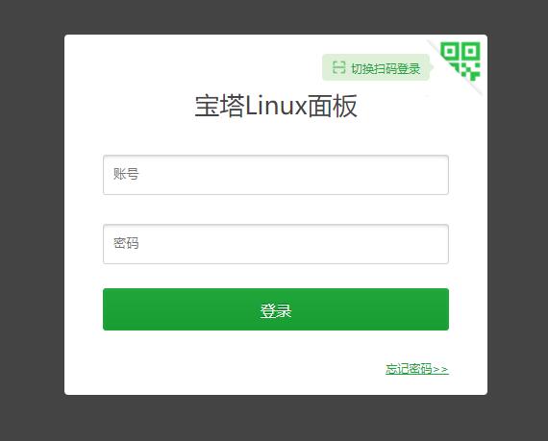Click the light green tooltip bubble background
The height and width of the screenshot is (441, 548).
(x=376, y=58)
